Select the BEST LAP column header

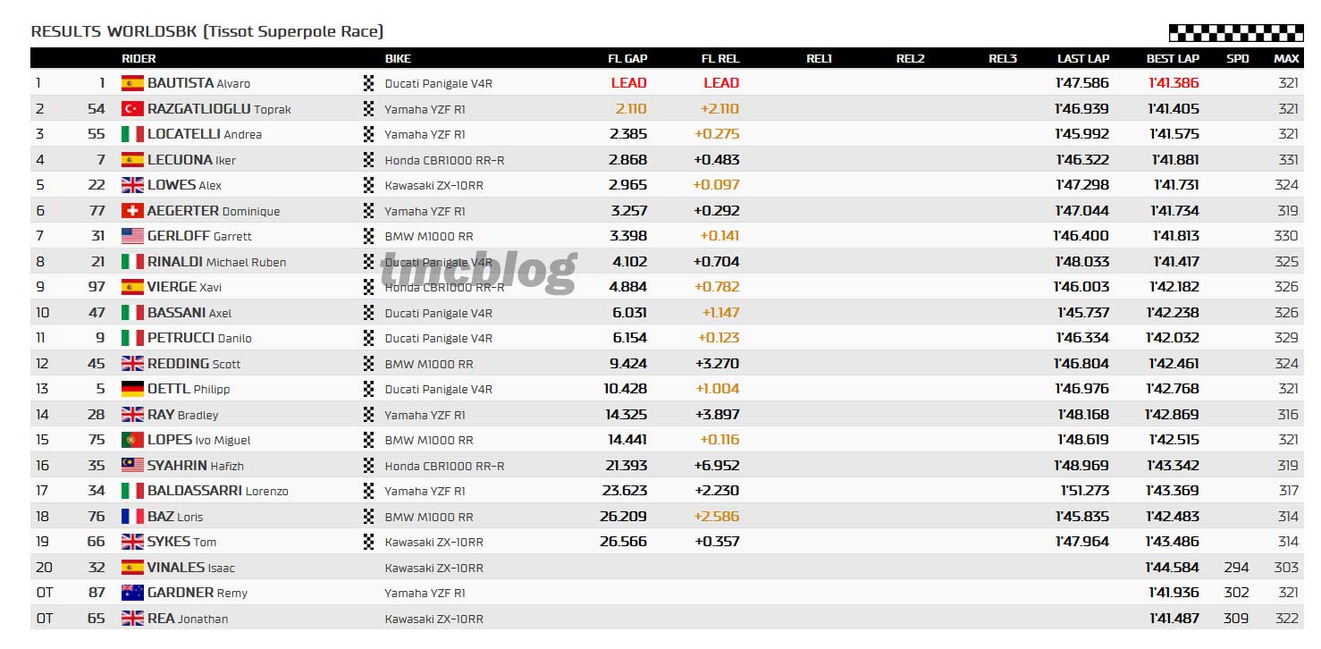[1173, 58]
